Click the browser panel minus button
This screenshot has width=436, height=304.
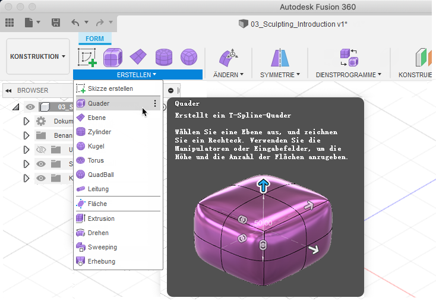(170, 91)
